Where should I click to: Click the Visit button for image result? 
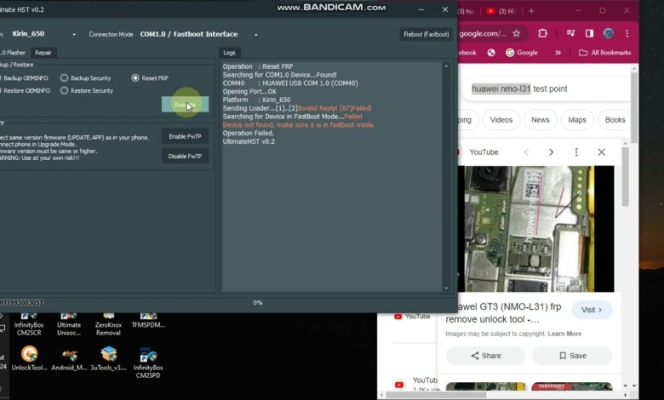(592, 310)
